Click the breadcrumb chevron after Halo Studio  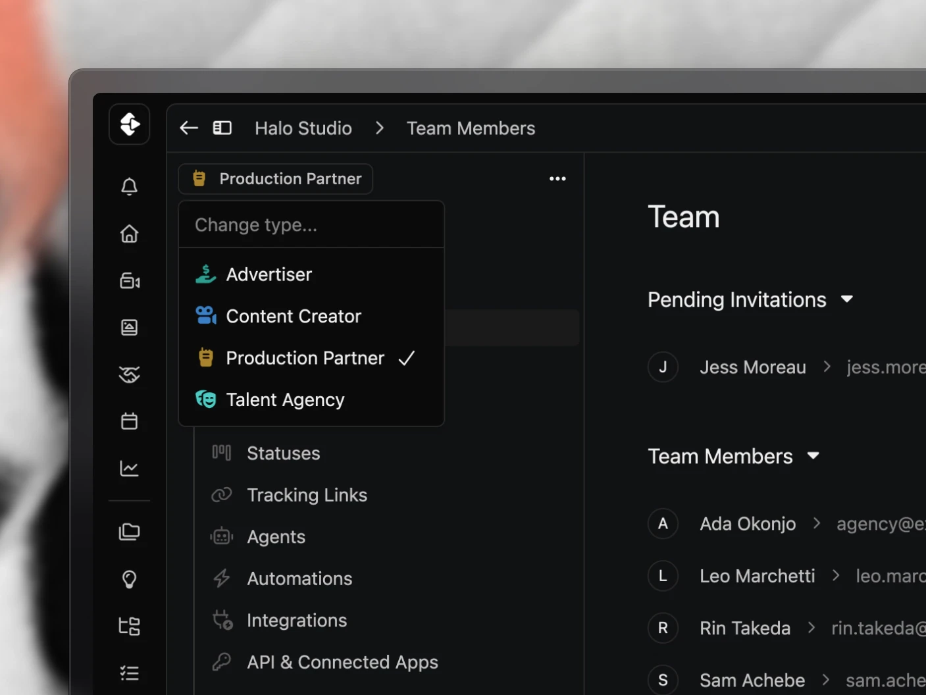point(380,128)
